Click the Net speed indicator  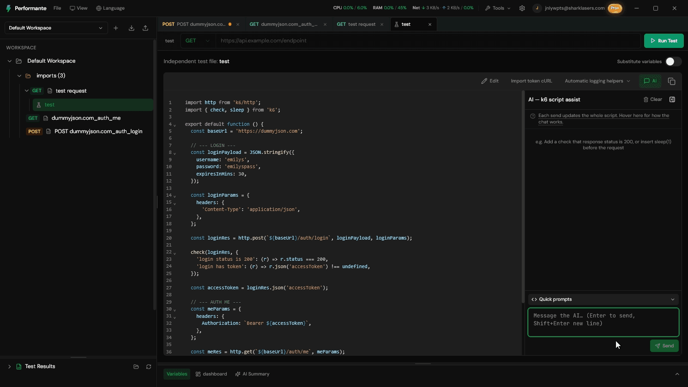443,8
